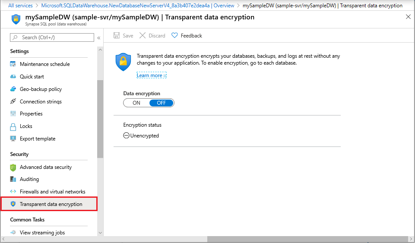Follow the Learn more link
This screenshot has width=415, height=243.
click(149, 75)
